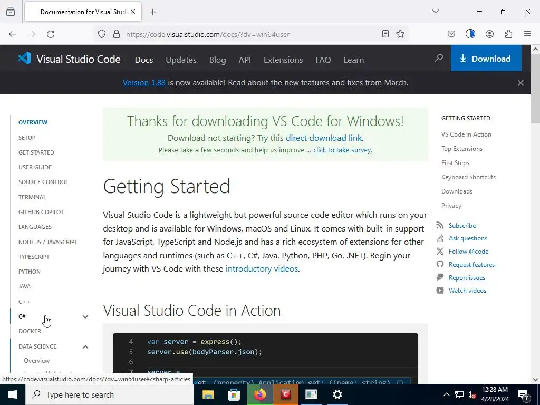Click the Ask questions Stack Overflow icon
The image size is (540, 405).
coord(440,238)
